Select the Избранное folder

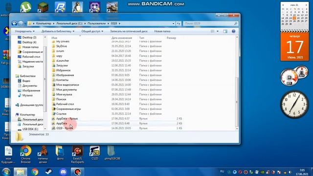[x=61, y=70]
